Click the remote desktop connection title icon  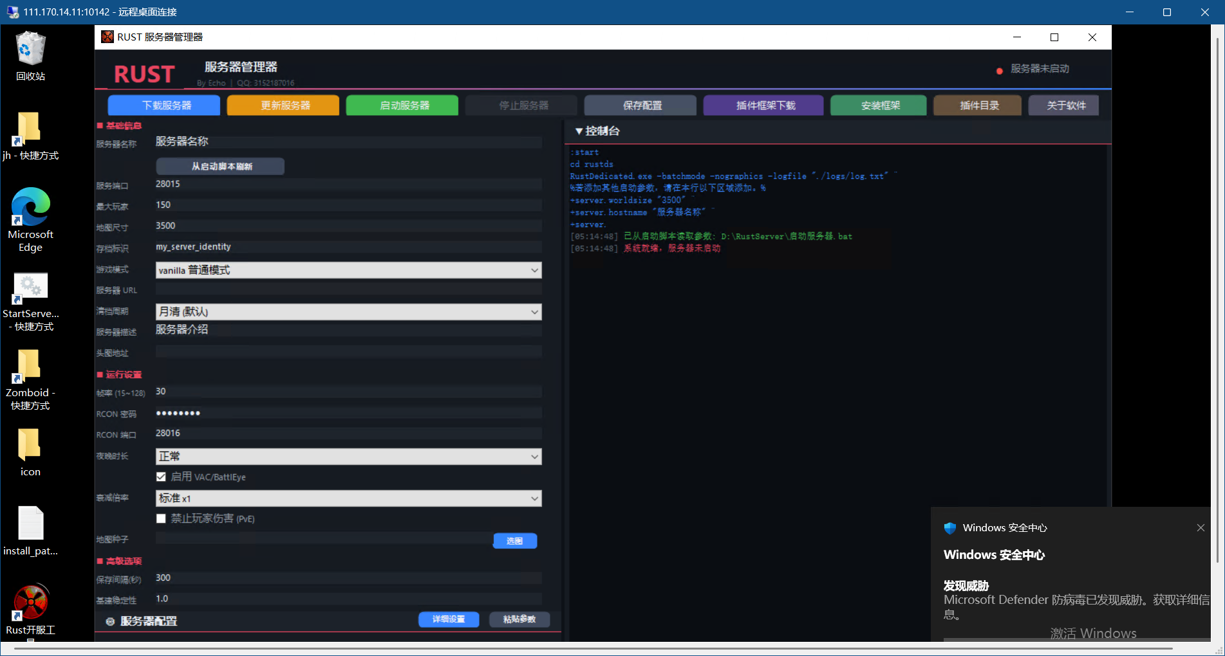12,12
